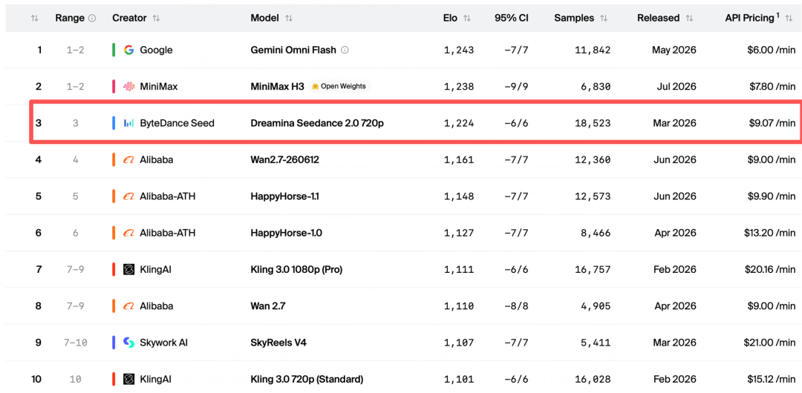Sort by Samples column arrows

point(604,19)
